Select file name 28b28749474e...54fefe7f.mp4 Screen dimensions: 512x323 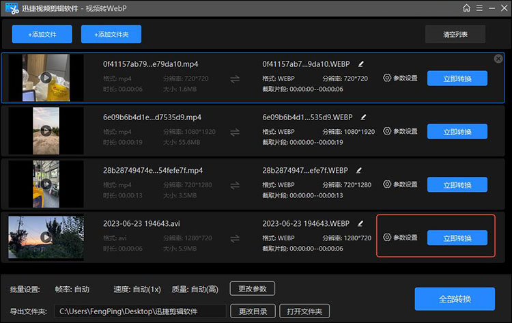[153, 171]
